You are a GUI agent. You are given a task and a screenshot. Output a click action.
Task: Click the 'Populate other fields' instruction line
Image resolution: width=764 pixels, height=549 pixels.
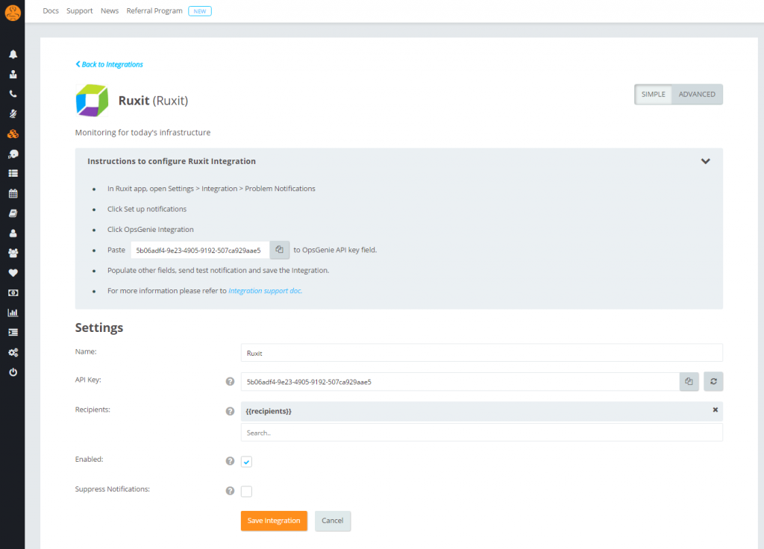click(219, 270)
